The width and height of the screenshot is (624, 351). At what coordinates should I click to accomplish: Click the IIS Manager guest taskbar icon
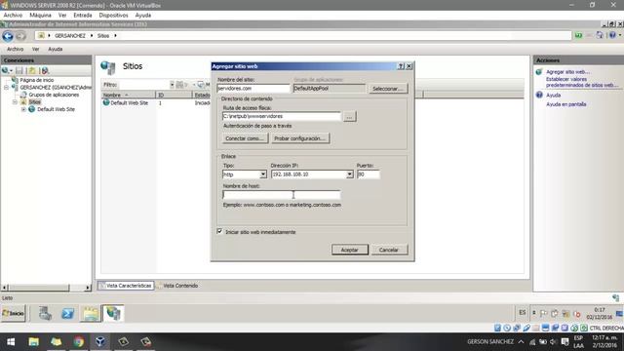click(x=113, y=314)
